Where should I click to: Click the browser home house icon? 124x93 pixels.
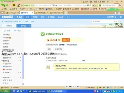19,5
